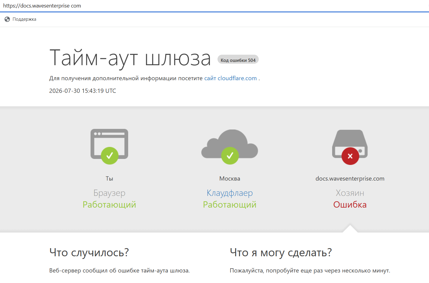Follow the сайт cloudflare.com link
429x283 pixels.
point(230,78)
